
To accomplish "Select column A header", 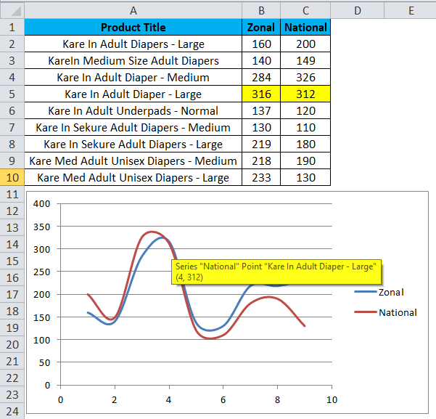I will click(133, 11).
